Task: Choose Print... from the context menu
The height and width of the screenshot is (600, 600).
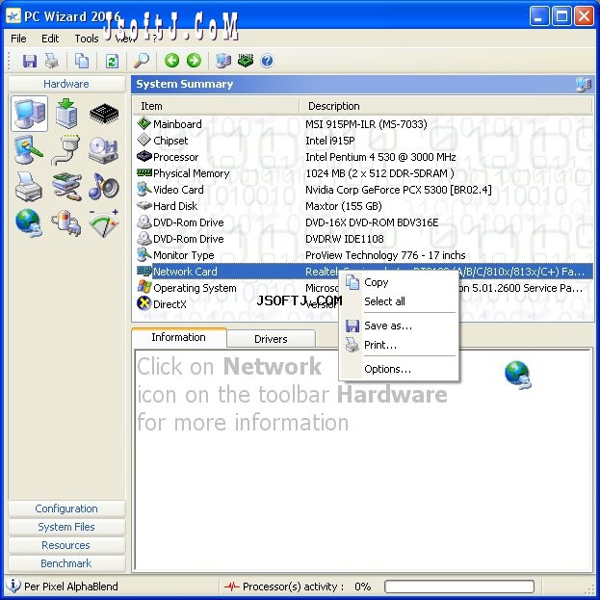Action: point(399,345)
